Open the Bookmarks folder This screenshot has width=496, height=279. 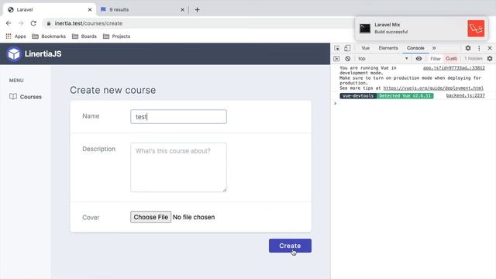tap(49, 36)
